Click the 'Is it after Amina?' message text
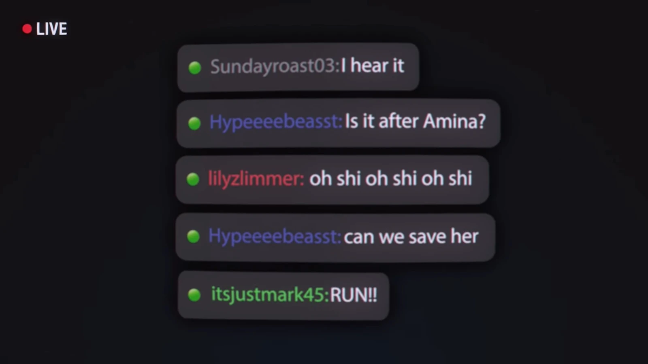The height and width of the screenshot is (364, 648). tap(415, 121)
